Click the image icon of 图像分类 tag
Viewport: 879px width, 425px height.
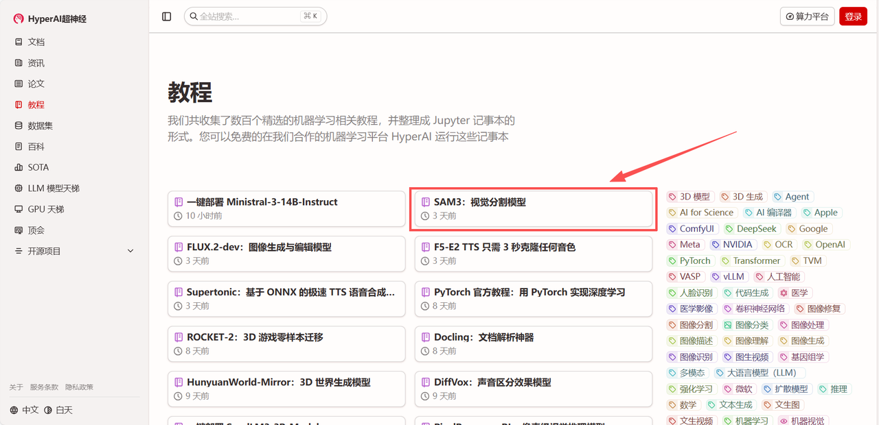[x=728, y=325]
